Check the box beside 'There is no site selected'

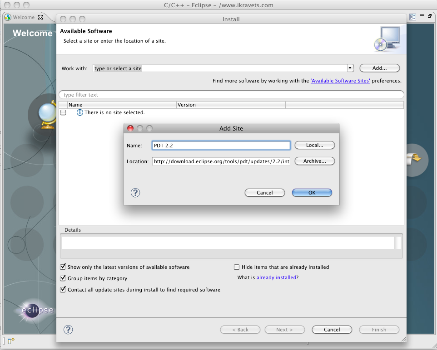click(x=63, y=112)
